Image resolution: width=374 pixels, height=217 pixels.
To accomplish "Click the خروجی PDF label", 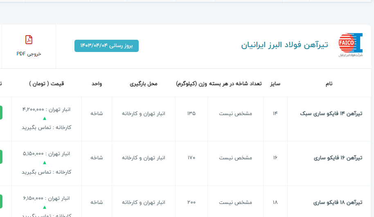I will 29,54.
